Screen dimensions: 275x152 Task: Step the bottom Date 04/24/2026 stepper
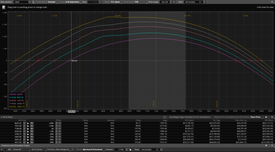point(161,150)
